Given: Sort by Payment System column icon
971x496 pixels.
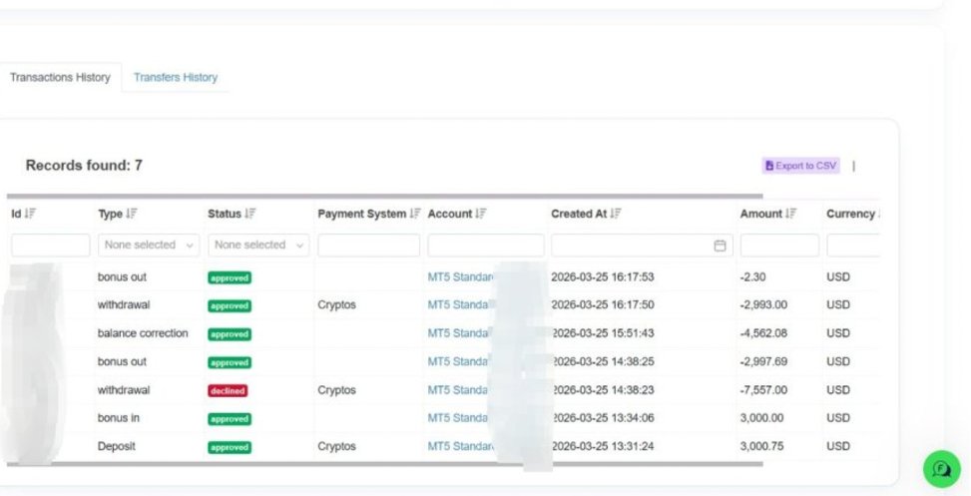Looking at the screenshot, I should pyautogui.click(x=415, y=214).
